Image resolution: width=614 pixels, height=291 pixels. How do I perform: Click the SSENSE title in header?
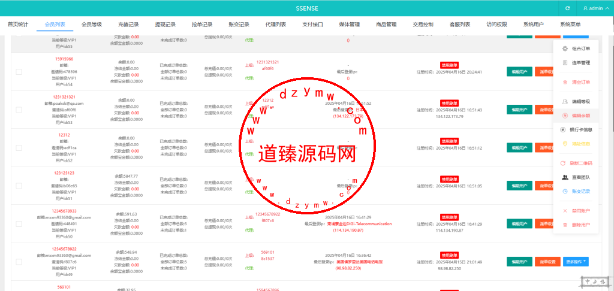[x=307, y=8]
